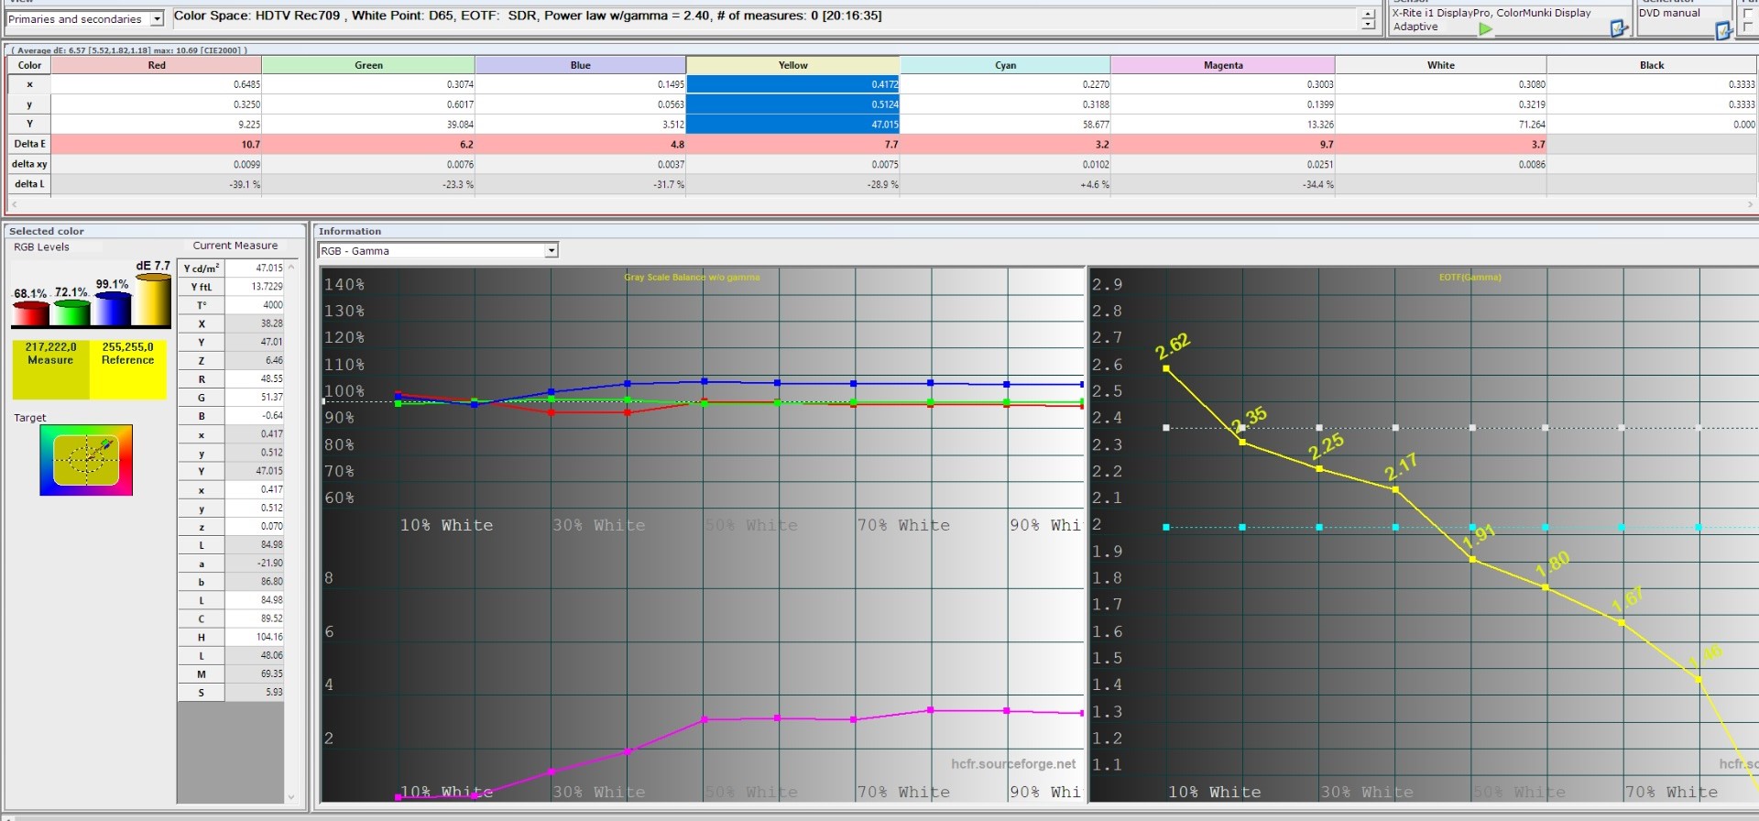Open the RGB - Gamma graph dropdown
The height and width of the screenshot is (821, 1759).
(551, 250)
